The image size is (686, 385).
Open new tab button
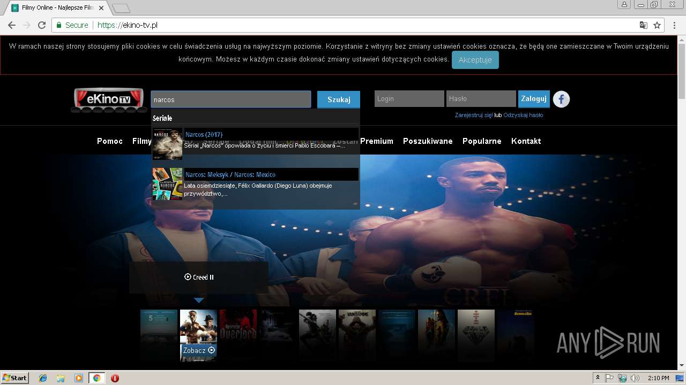click(x=121, y=8)
